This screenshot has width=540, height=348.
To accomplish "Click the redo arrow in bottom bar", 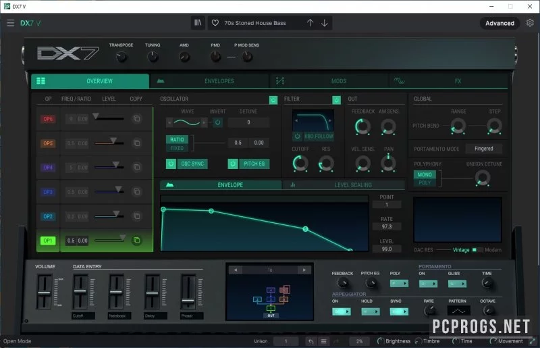I will point(336,341).
